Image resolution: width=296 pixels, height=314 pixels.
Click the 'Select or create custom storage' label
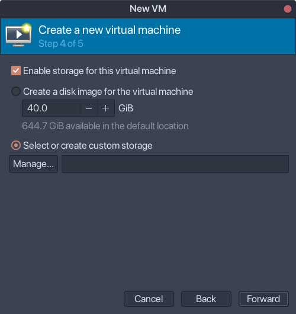click(88, 146)
